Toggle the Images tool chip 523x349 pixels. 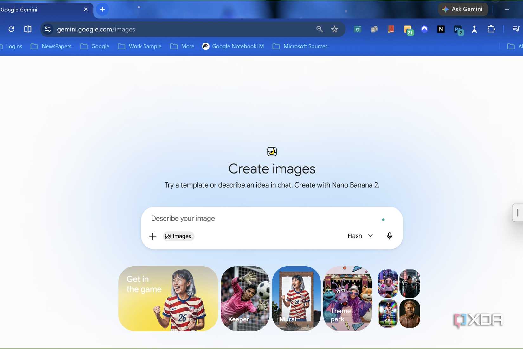(x=178, y=236)
